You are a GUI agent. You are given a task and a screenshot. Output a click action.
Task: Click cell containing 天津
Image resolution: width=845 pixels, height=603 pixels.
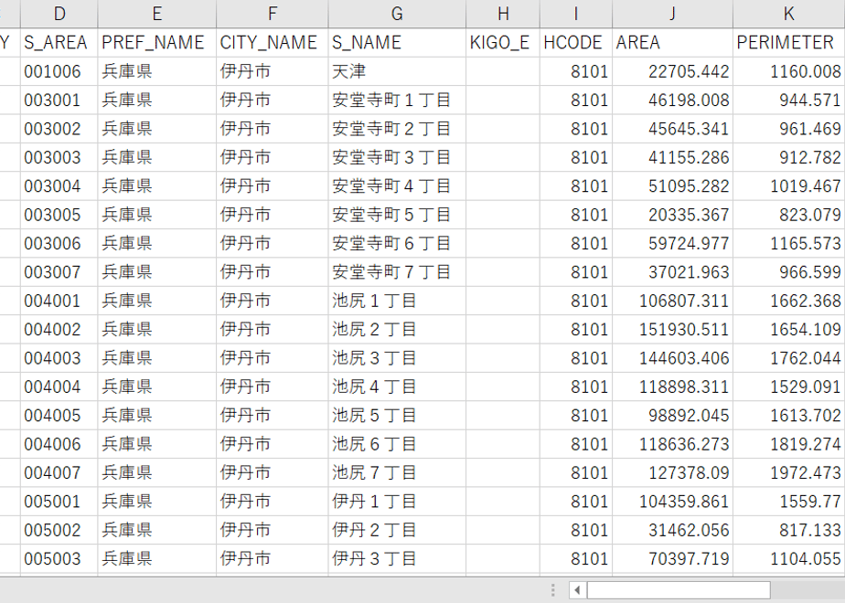tap(397, 71)
